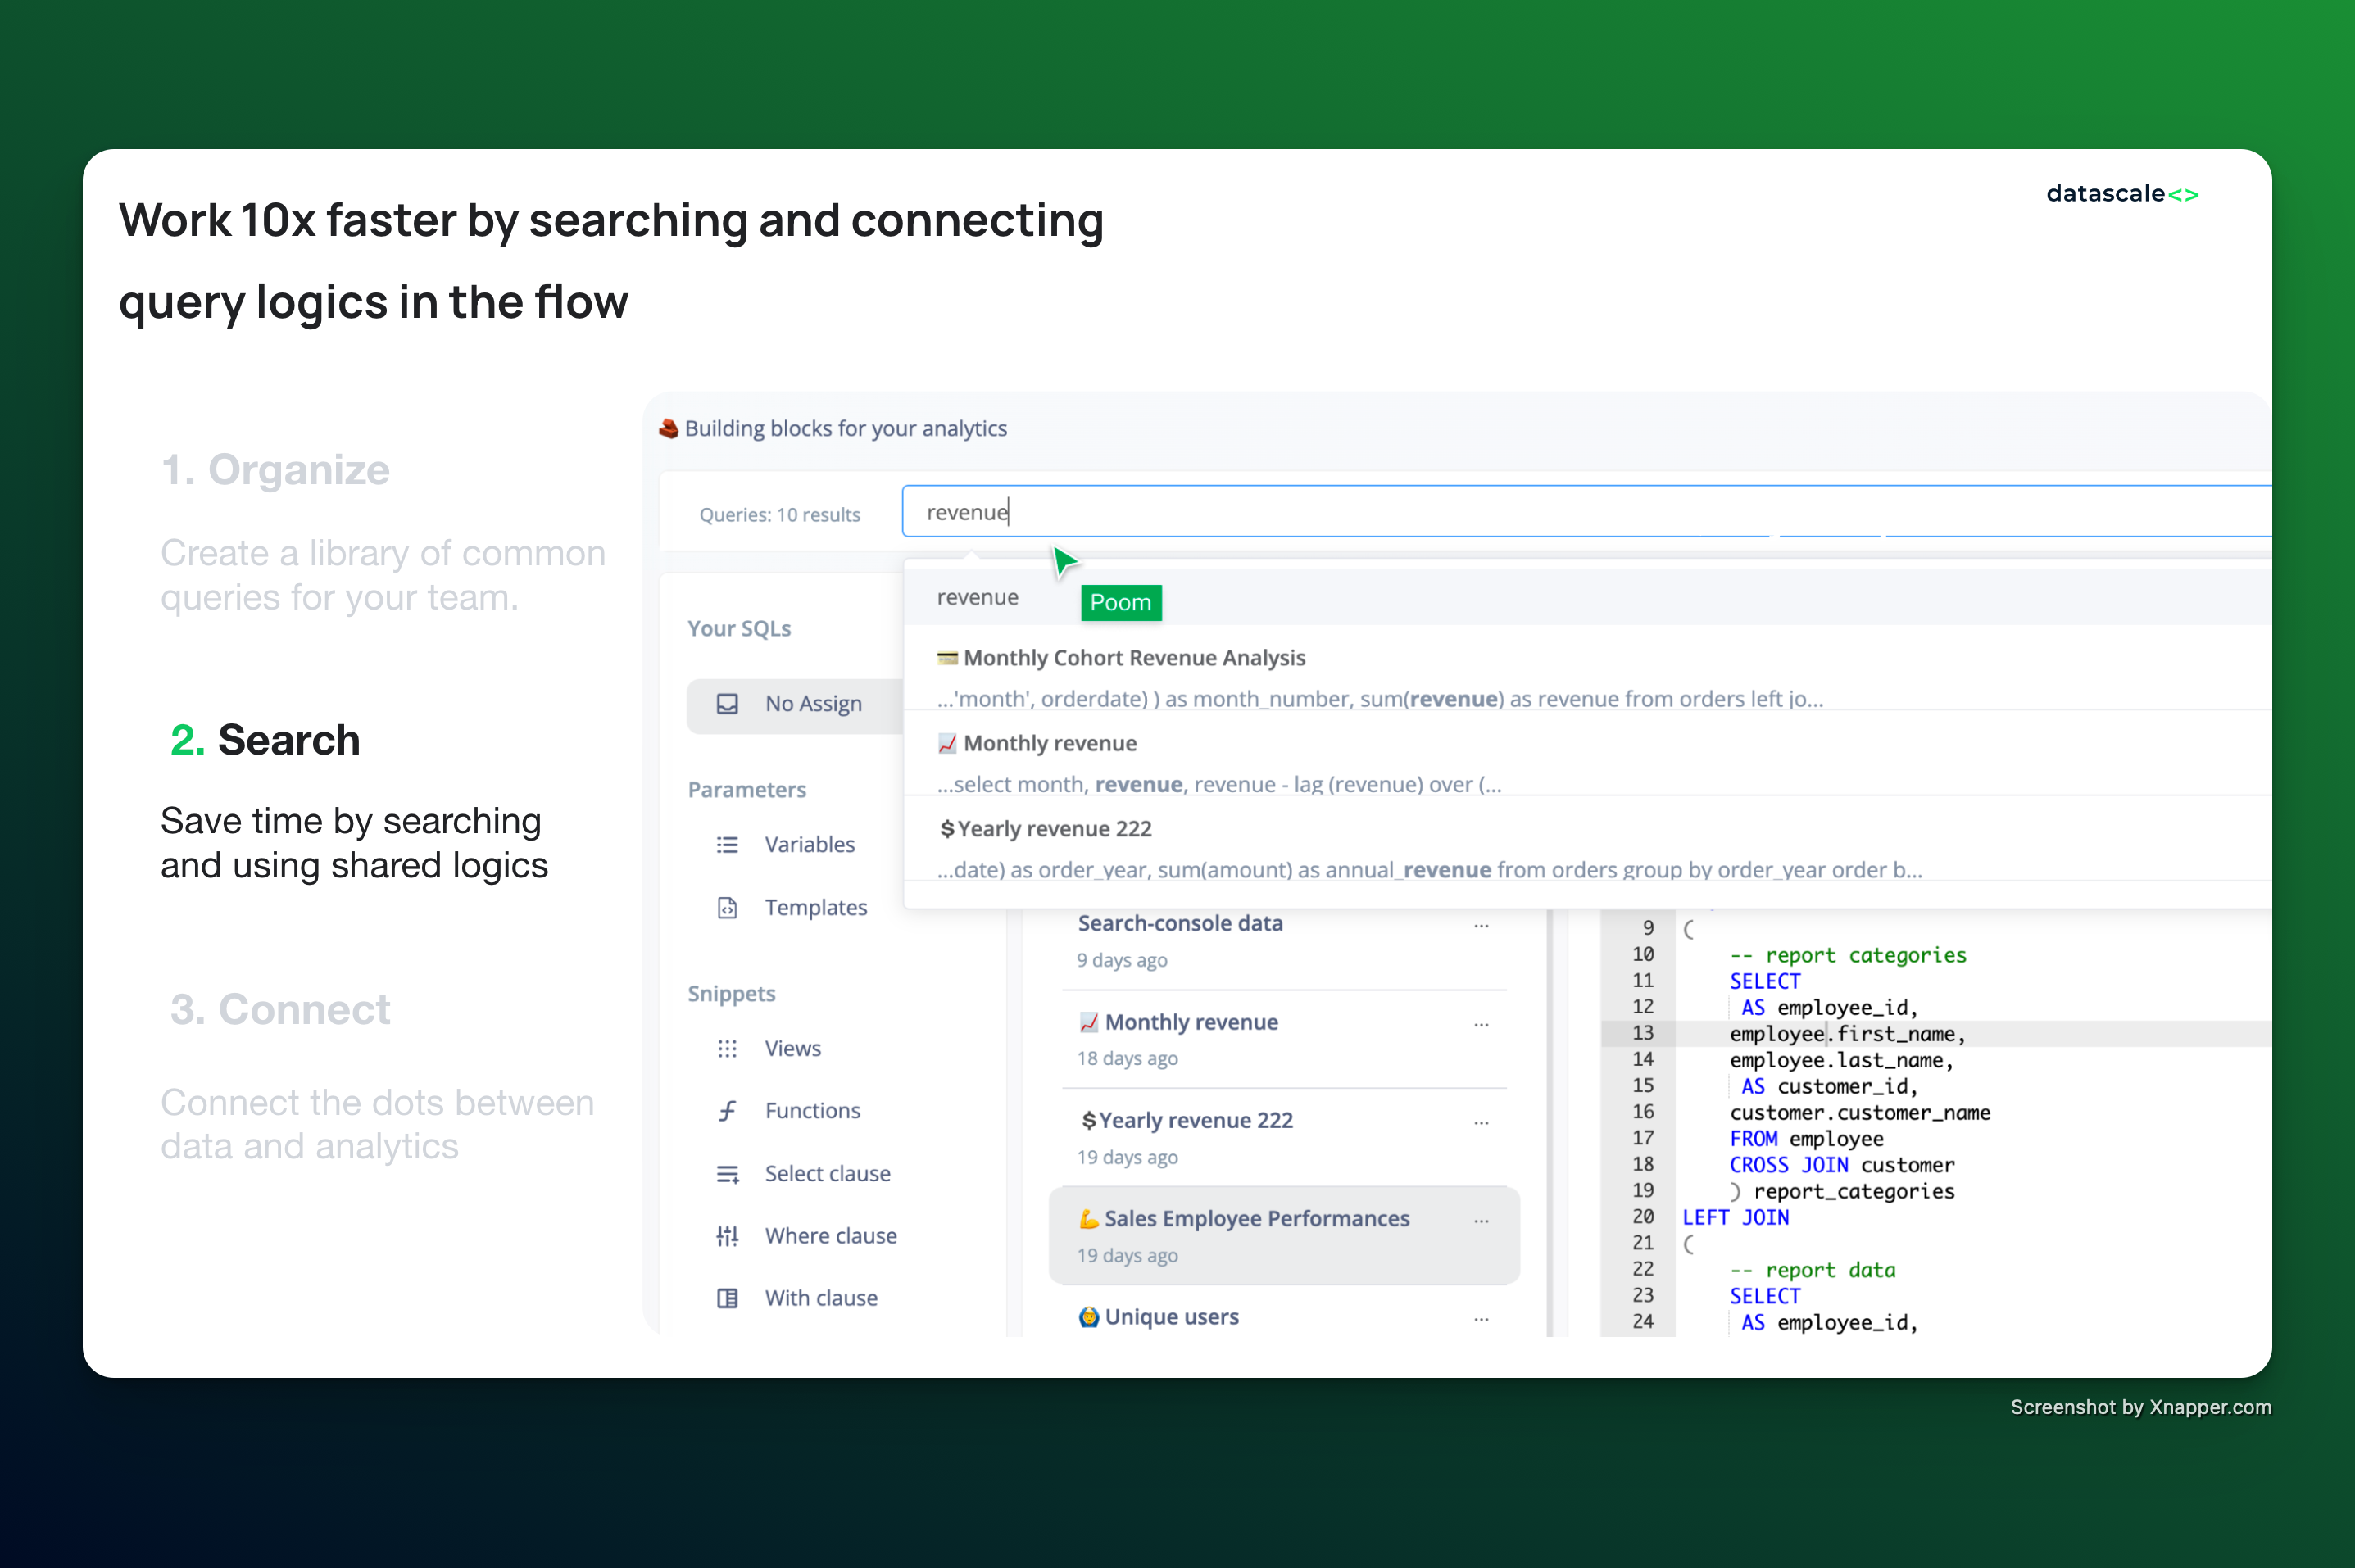
Task: Click the Variables list icon
Action: coord(727,845)
